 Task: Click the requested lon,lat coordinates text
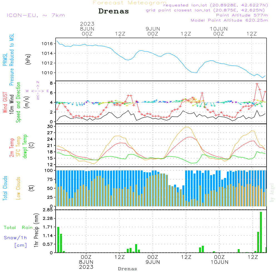(215, 5)
